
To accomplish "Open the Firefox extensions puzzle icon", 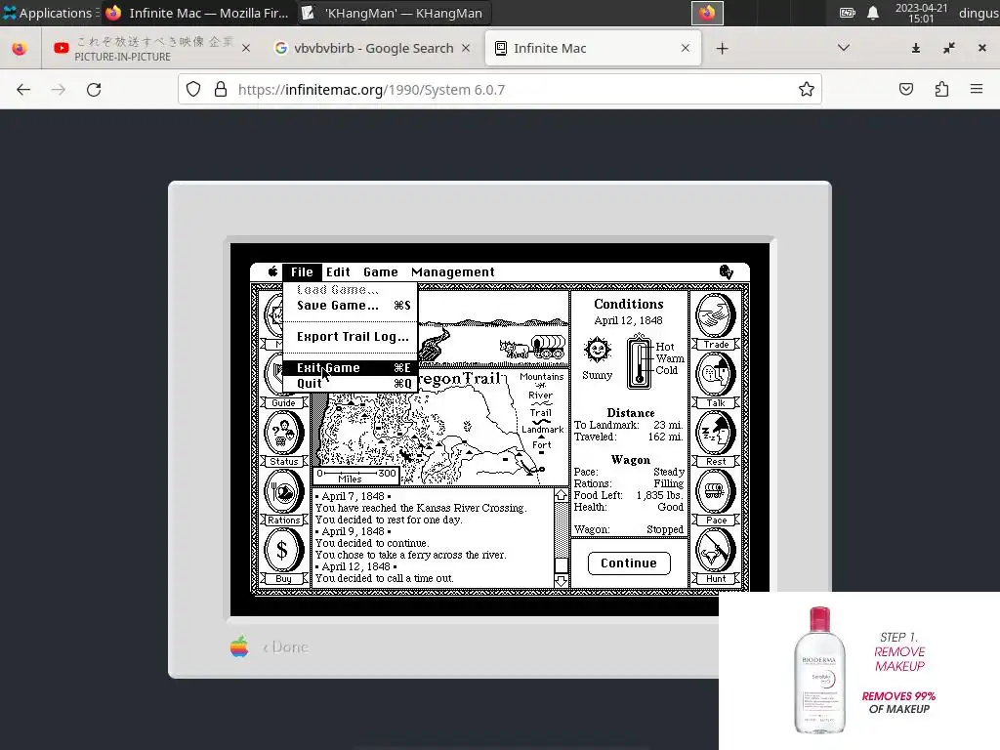I will click(941, 89).
